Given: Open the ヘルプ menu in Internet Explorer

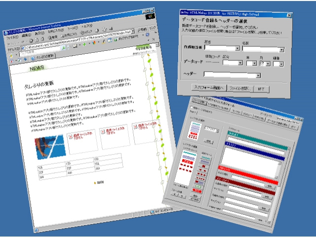Looking at the screenshot, I should [87, 26].
